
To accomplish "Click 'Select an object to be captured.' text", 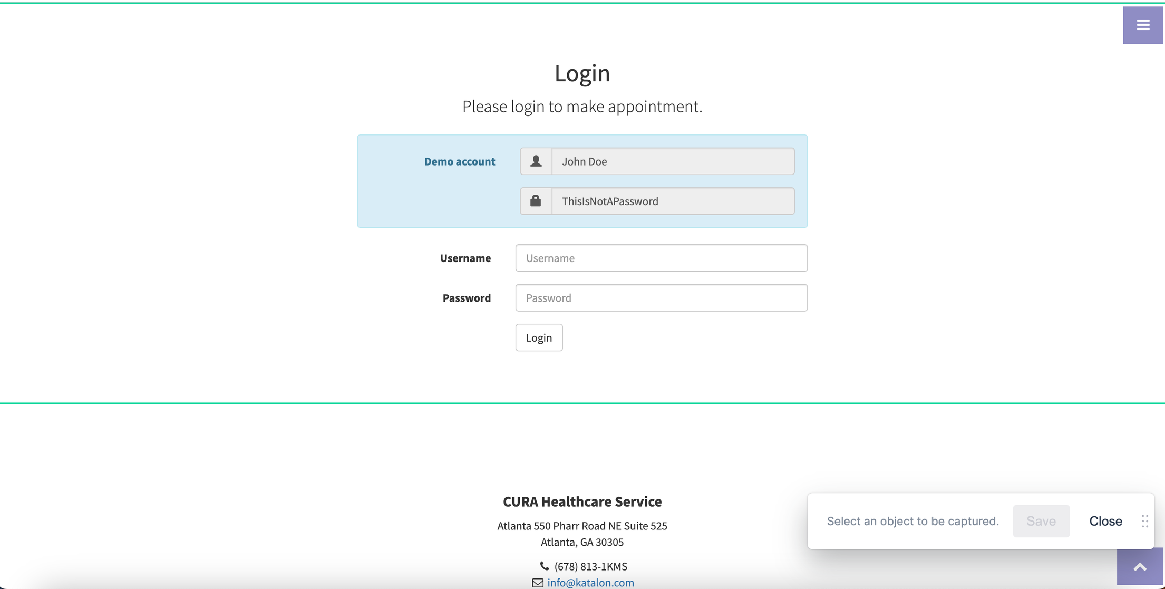I will pos(912,521).
